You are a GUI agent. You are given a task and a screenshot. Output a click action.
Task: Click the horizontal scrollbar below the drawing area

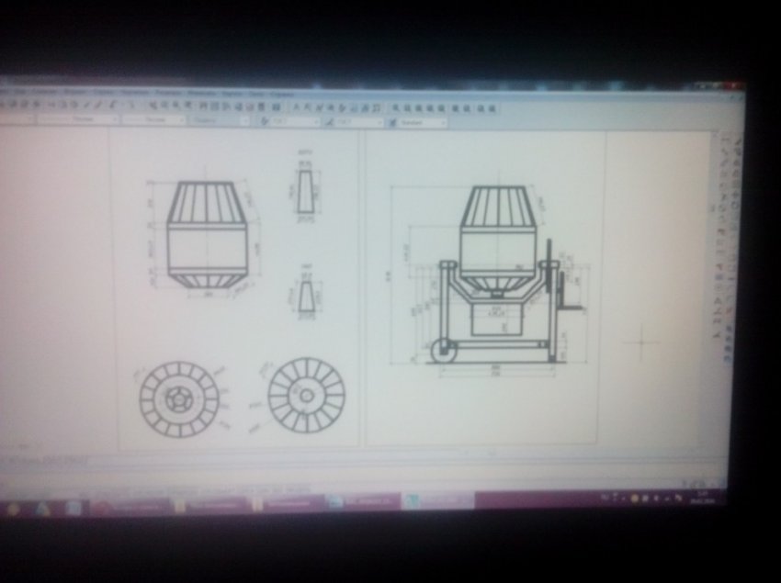(368, 454)
